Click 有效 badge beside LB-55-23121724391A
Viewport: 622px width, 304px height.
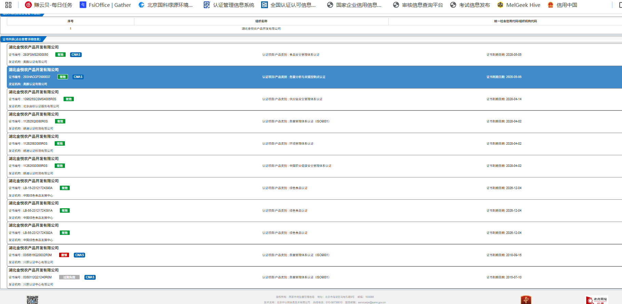click(65, 211)
